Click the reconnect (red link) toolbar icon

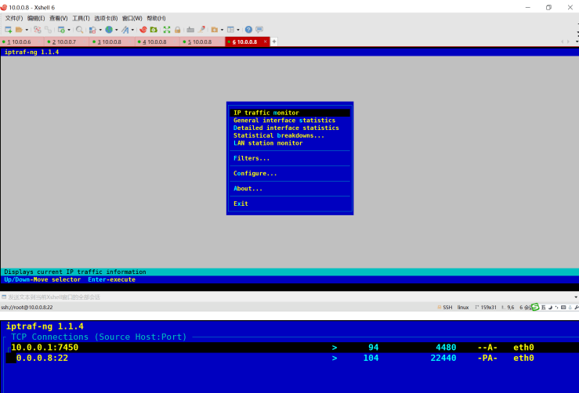coord(38,30)
